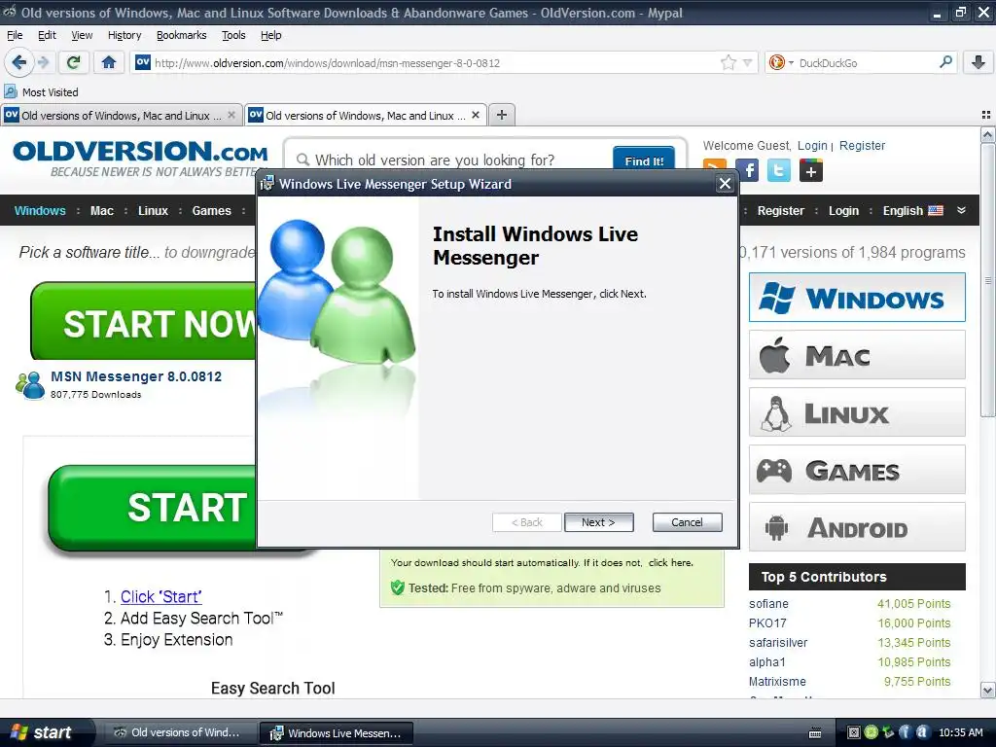The image size is (996, 747).
Task: Open the Click 'Start' link
Action: (x=161, y=596)
